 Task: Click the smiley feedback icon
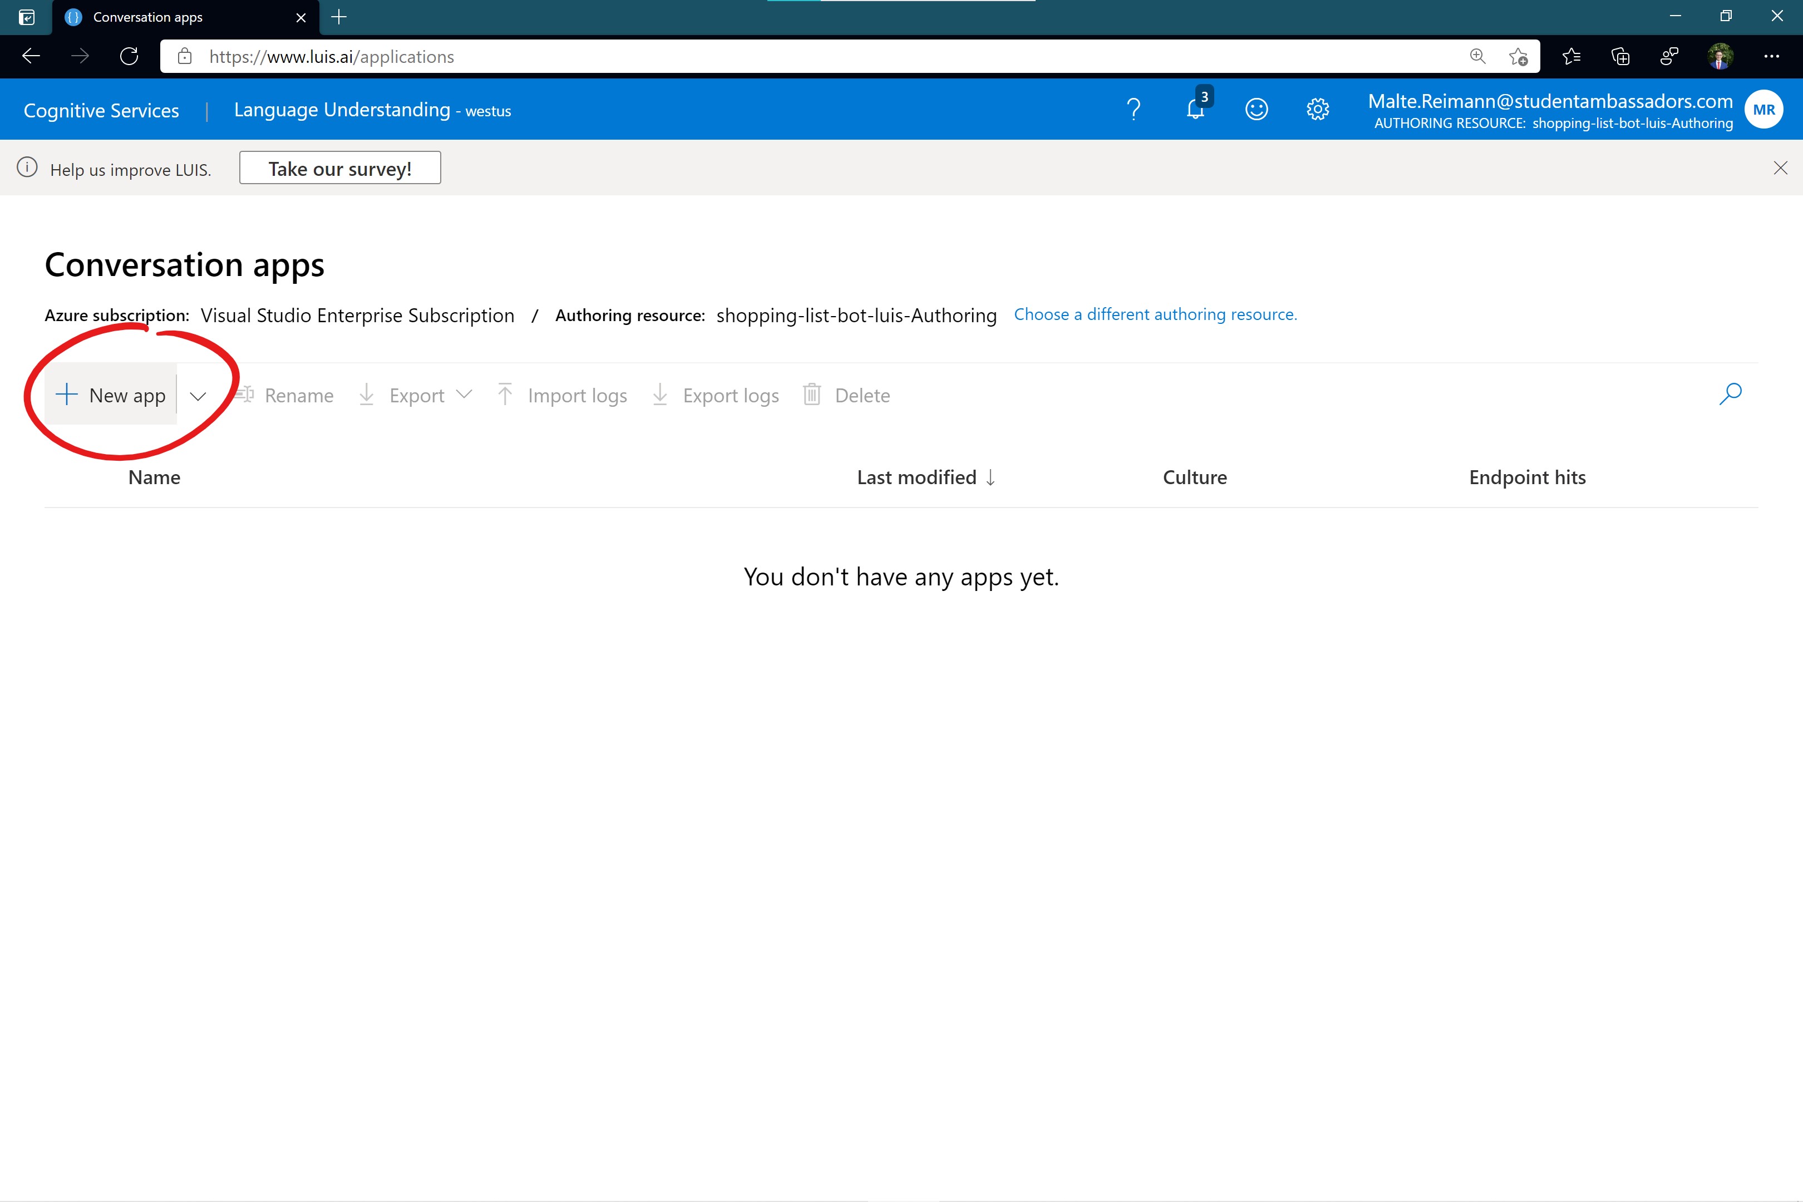[1257, 110]
